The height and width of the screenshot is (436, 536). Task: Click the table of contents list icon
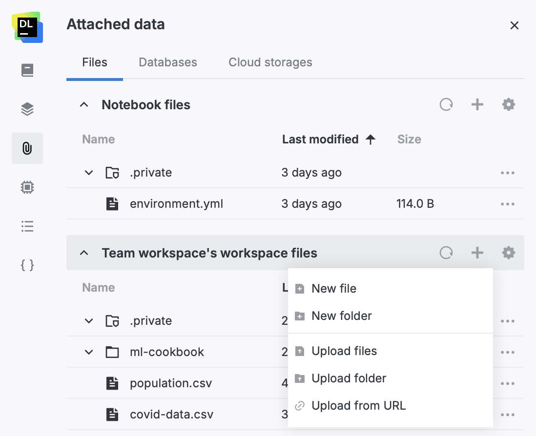(27, 226)
